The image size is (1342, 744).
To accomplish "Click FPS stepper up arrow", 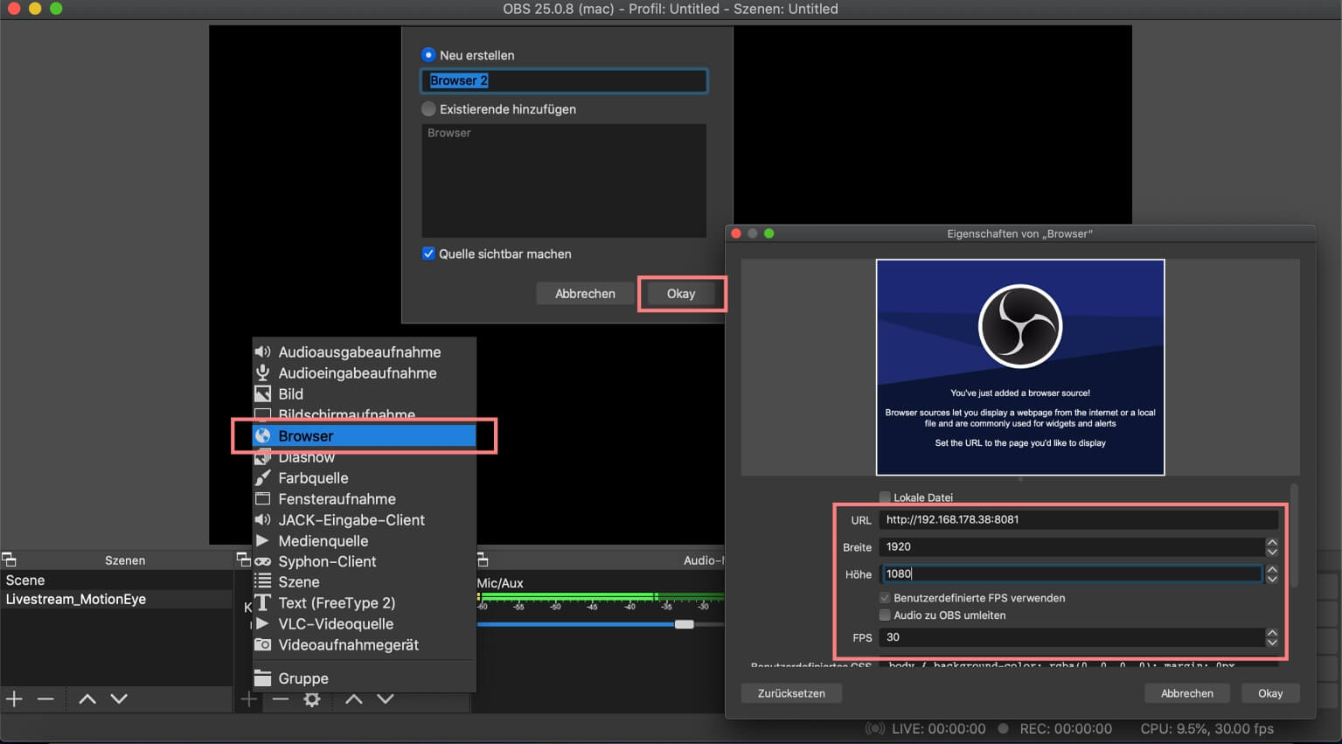I will (x=1272, y=632).
